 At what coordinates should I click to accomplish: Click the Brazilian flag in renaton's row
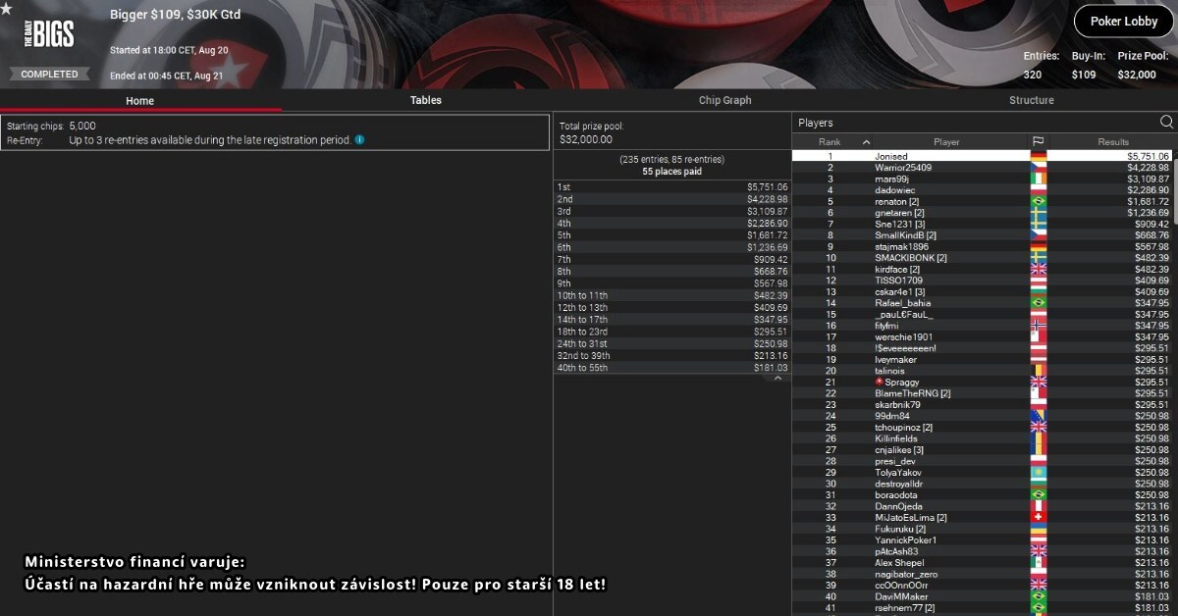click(x=1038, y=201)
